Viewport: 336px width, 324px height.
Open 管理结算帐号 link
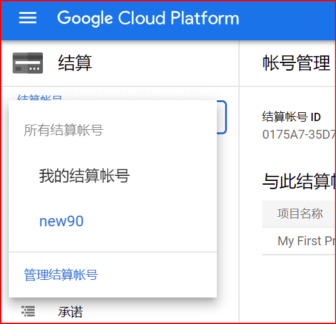click(x=61, y=275)
